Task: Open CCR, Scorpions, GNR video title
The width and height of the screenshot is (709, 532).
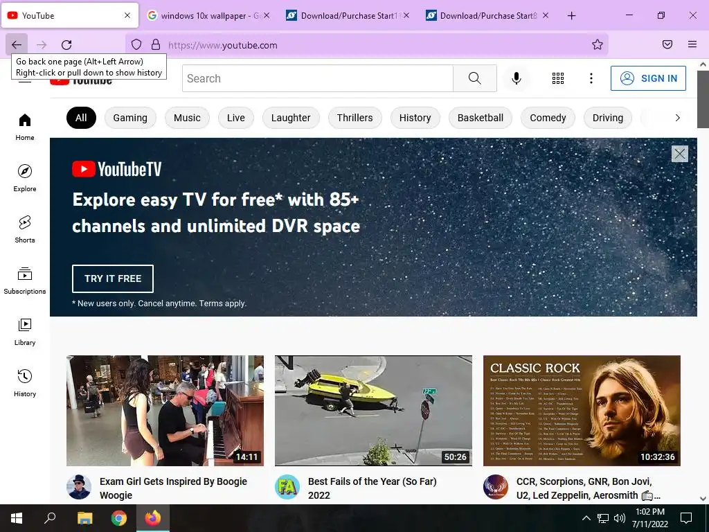Action: [589, 488]
